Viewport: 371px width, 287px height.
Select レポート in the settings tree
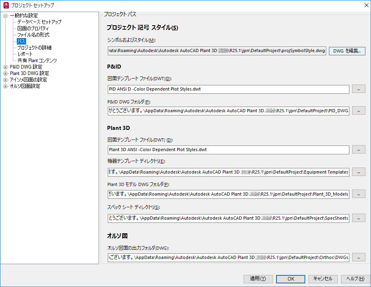[x=25, y=54]
